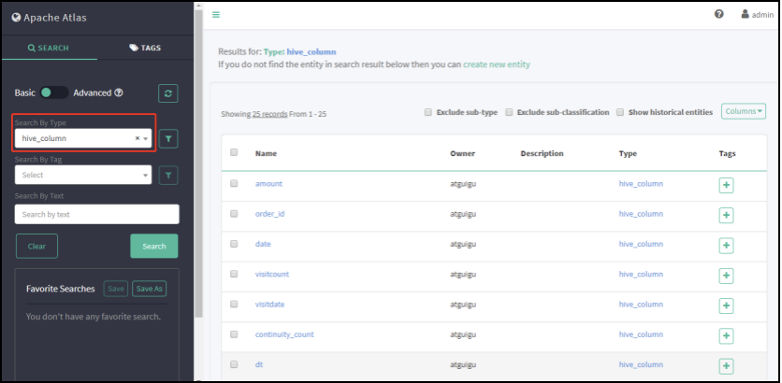Switch to the TAGS tab

pos(145,48)
